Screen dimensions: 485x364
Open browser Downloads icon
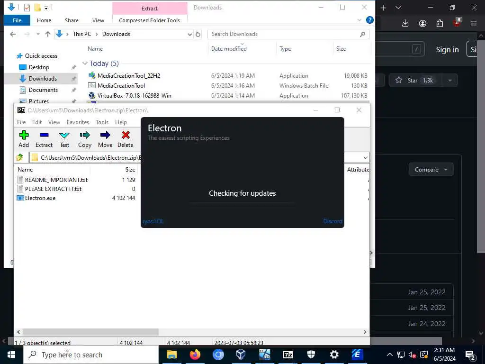pos(405,23)
